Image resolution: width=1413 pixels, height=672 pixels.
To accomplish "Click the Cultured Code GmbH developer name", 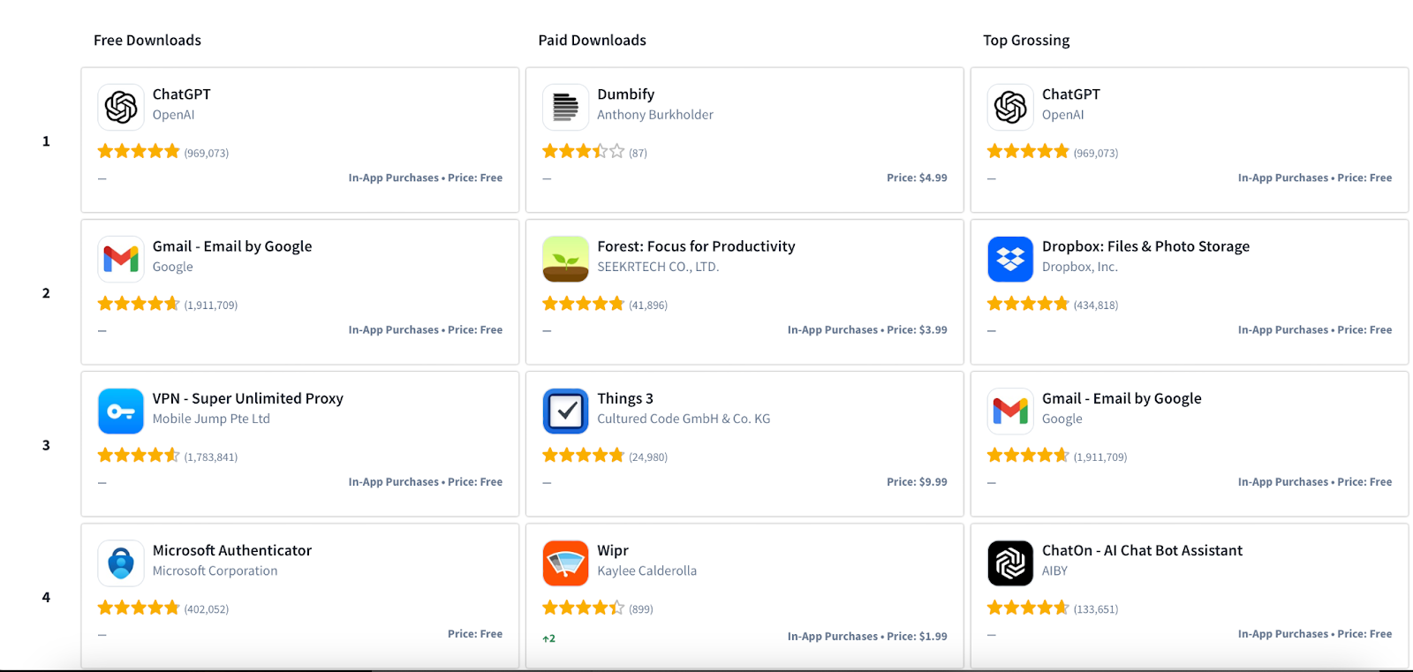I will click(x=684, y=419).
